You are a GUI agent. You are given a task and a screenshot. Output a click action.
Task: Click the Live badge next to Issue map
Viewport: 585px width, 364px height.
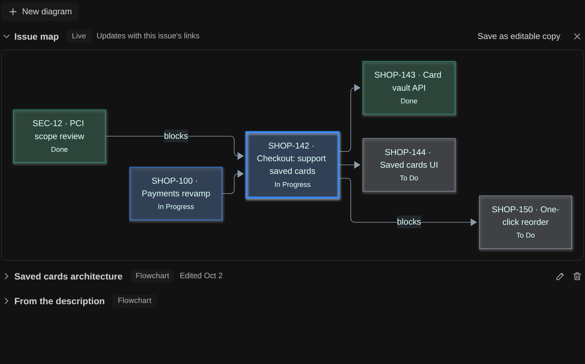(x=79, y=36)
